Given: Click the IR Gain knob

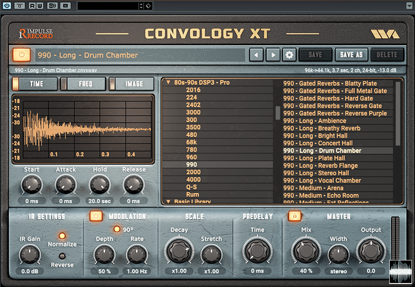Looking at the screenshot, I should pos(30,254).
